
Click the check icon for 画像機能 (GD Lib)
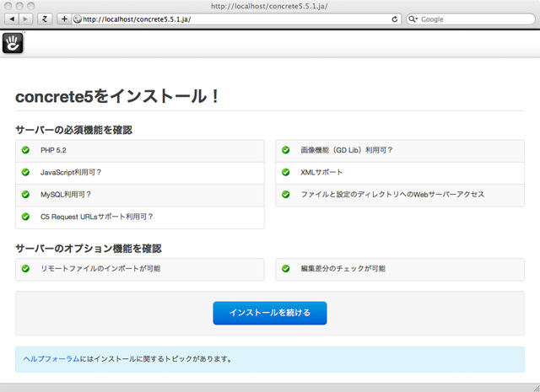tap(285, 150)
